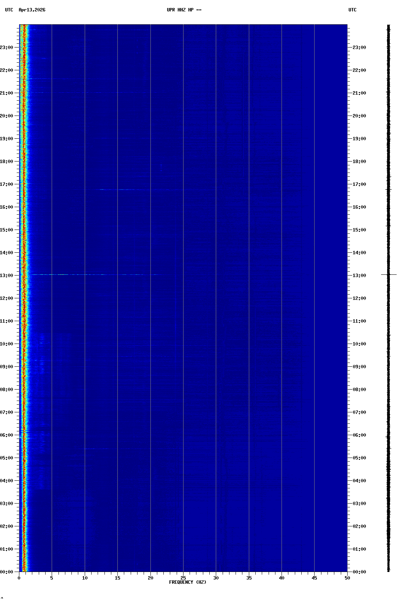405x602 pixels.
Task: Select the UTC label in top-left corner
Action: [9, 10]
